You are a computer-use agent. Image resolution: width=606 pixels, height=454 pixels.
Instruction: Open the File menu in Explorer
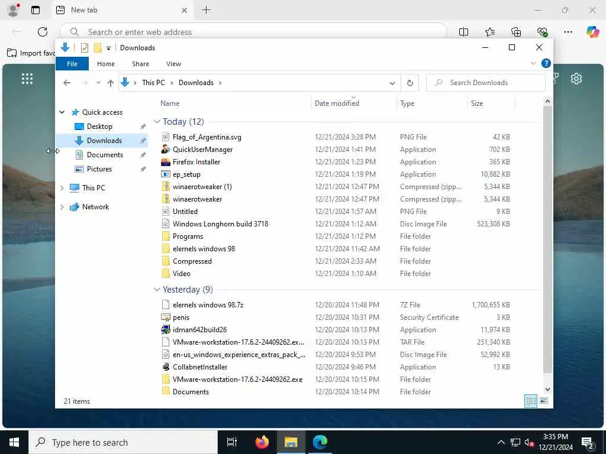click(72, 64)
